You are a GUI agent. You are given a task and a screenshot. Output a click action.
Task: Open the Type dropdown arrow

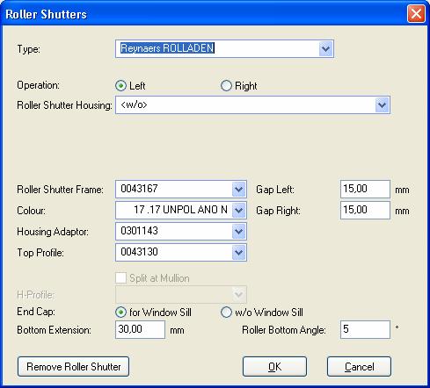point(325,48)
